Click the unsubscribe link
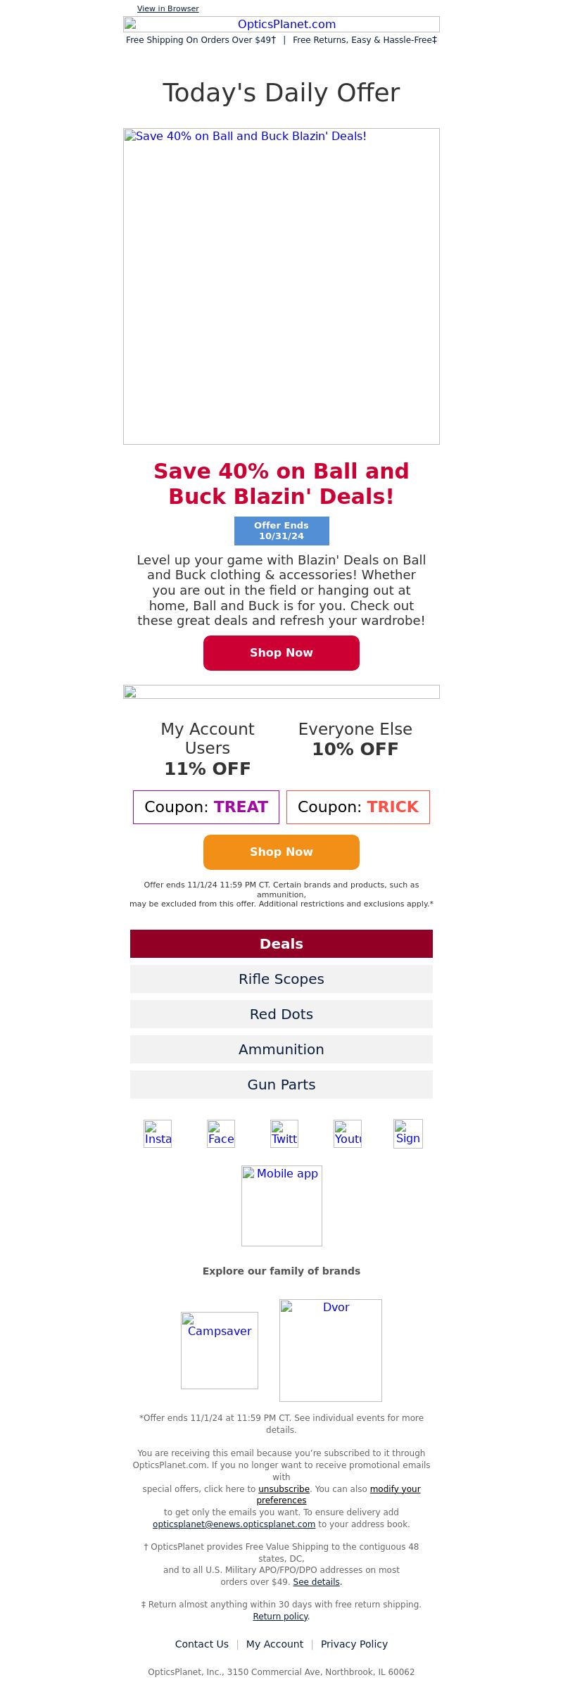Image resolution: width=563 pixels, height=1694 pixels. pos(284,1488)
